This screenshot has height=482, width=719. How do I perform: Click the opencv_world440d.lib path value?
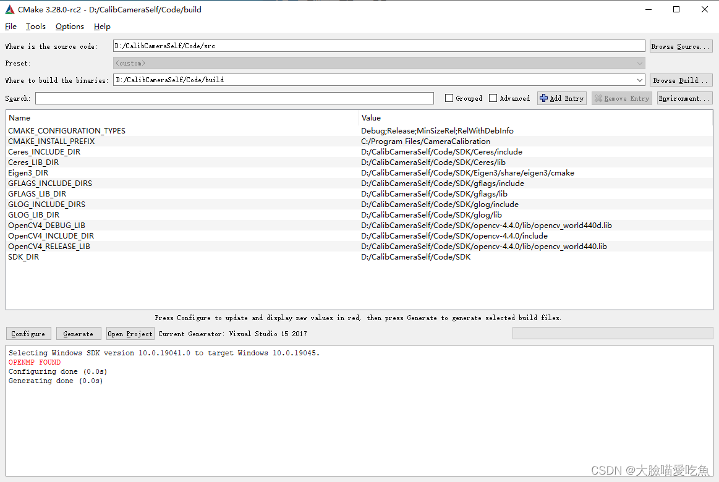[486, 226]
